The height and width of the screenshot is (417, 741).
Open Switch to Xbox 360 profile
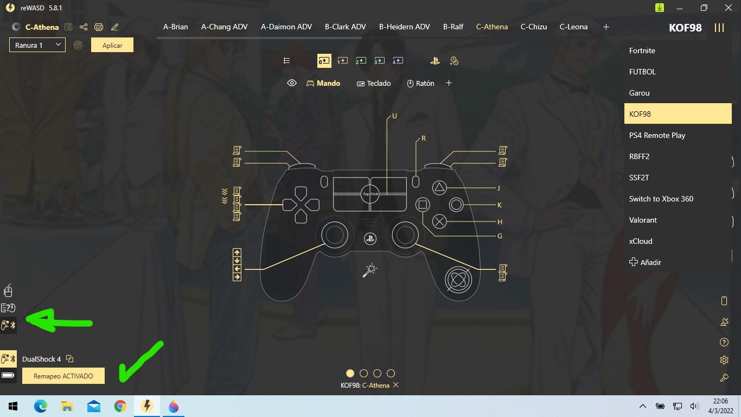(x=678, y=199)
